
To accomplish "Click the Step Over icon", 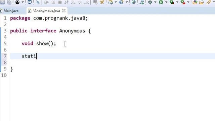I will (x=80, y=2).
